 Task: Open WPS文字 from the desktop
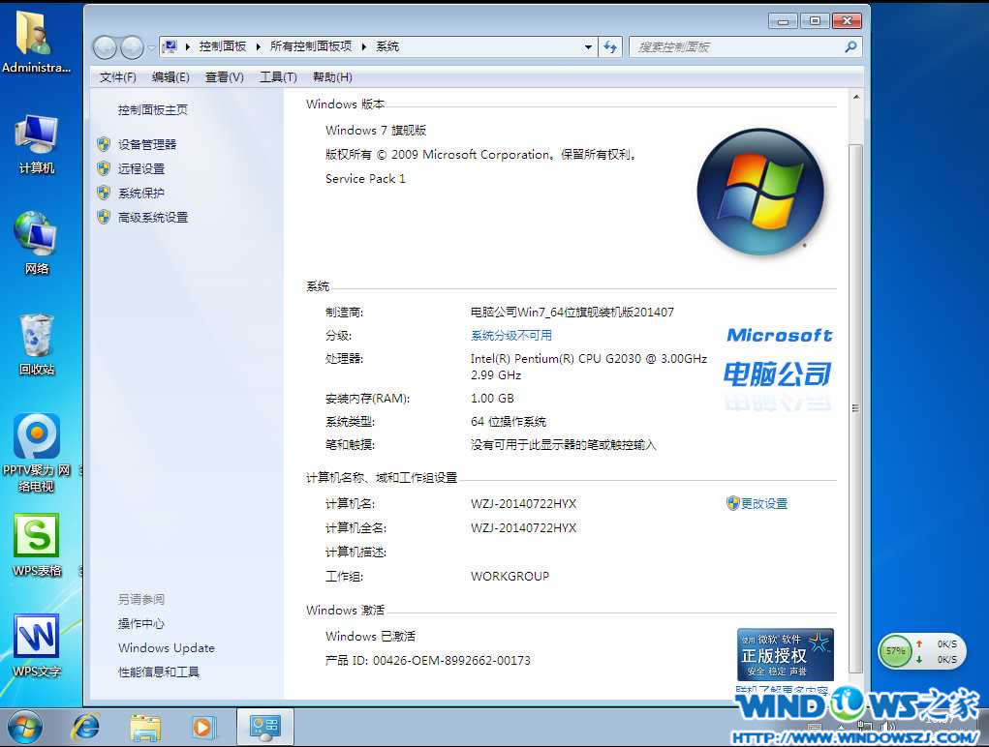pyautogui.click(x=36, y=639)
